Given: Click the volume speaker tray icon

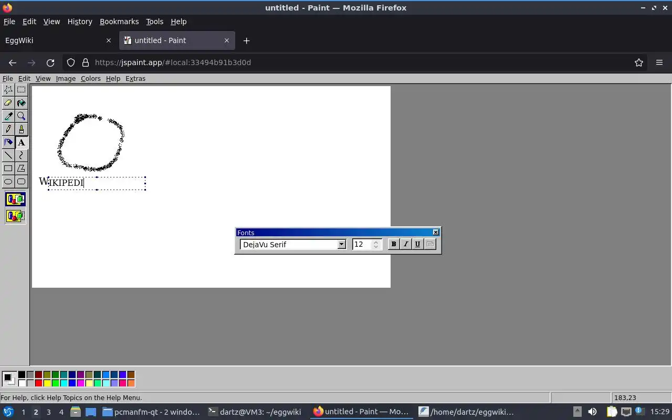Looking at the screenshot, I should pyautogui.click(x=592, y=412).
